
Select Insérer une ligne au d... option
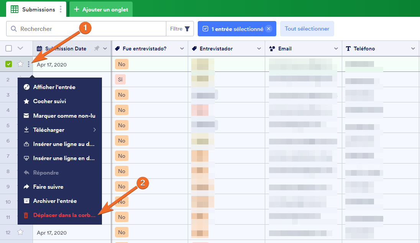click(x=60, y=144)
